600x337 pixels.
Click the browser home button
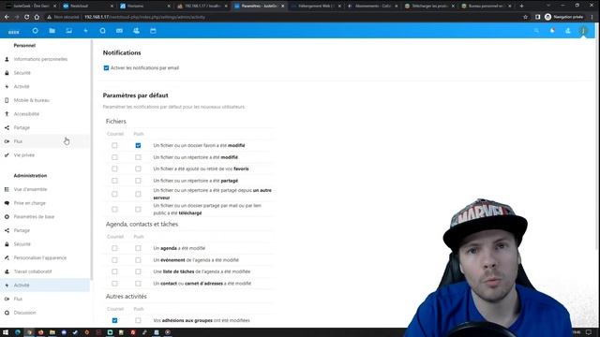click(x=37, y=17)
